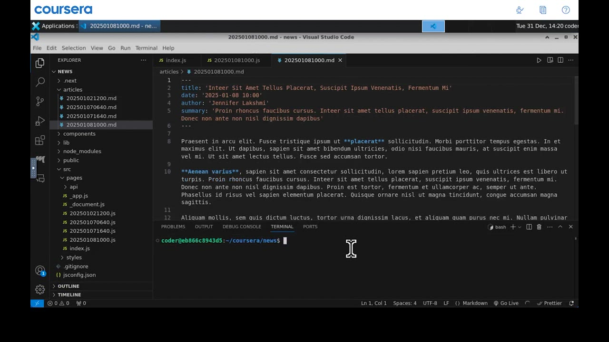The image size is (609, 342).
Task: Open the Explorer view in activity bar
Action: (x=40, y=63)
